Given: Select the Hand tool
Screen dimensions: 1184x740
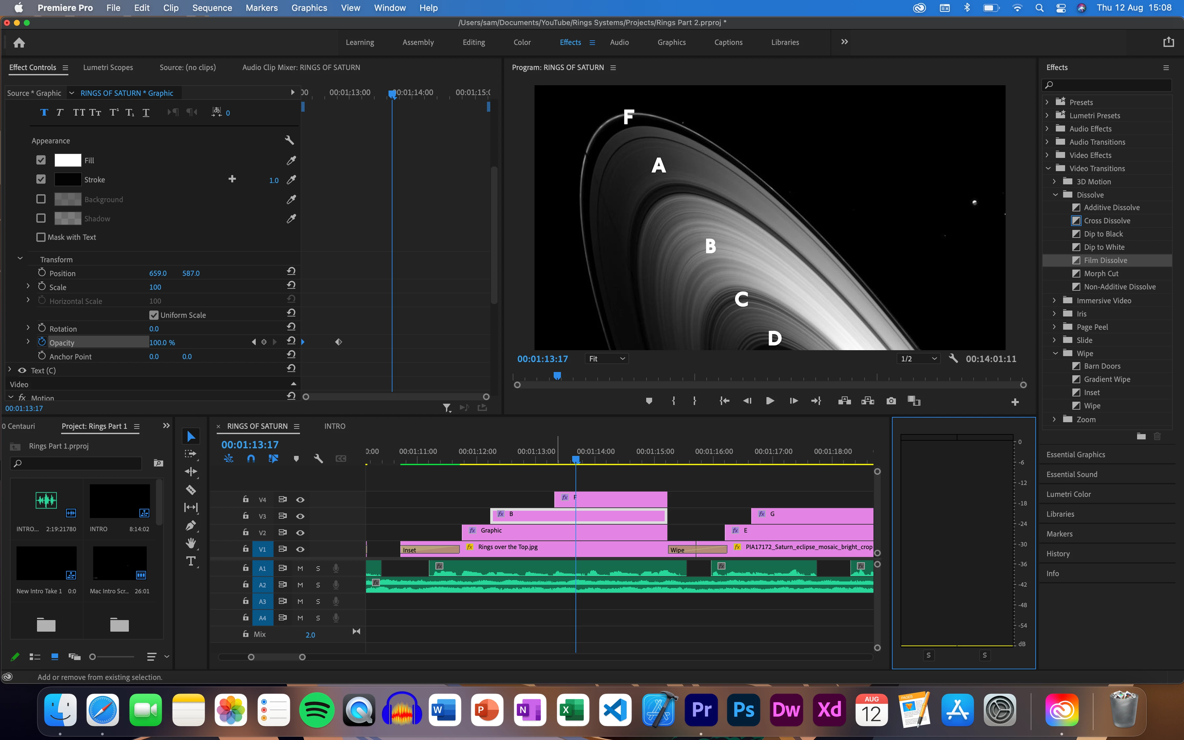Looking at the screenshot, I should pos(191,543).
